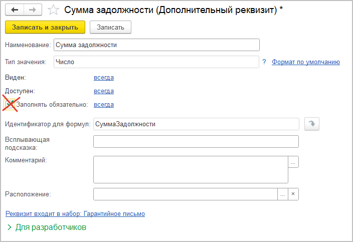Image resolution: width=353 pixels, height=242 pixels.
Task: Open the Расположение ellipsis selection button
Action: (x=283, y=194)
